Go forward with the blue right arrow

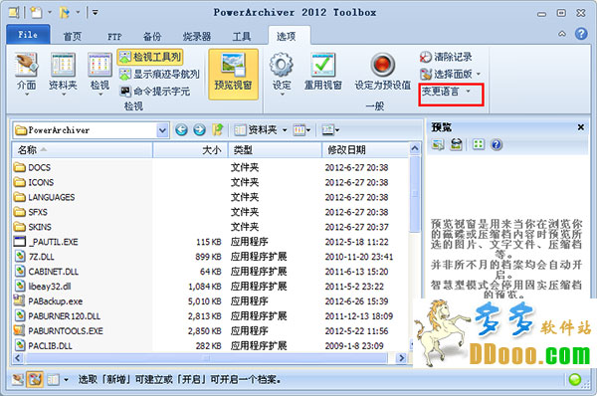point(199,130)
